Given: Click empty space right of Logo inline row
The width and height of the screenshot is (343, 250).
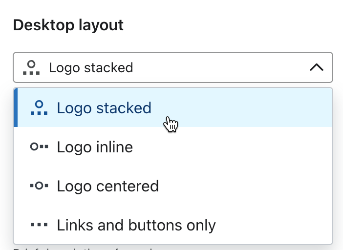Looking at the screenshot, I should [254, 146].
